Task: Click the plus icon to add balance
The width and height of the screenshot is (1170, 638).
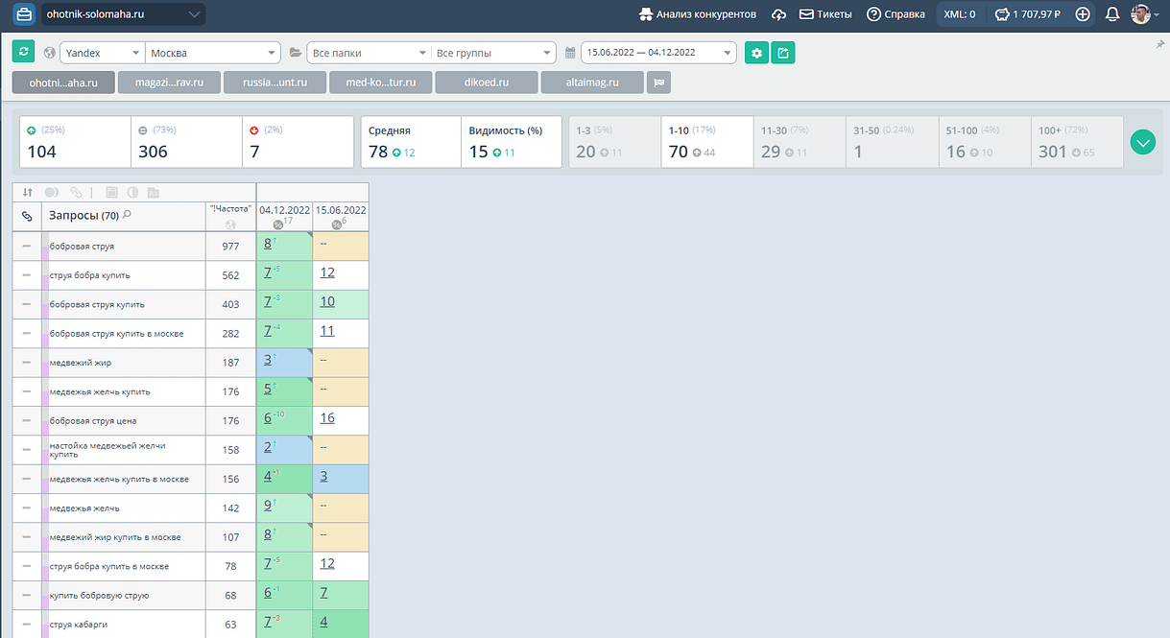Action: point(1083,14)
